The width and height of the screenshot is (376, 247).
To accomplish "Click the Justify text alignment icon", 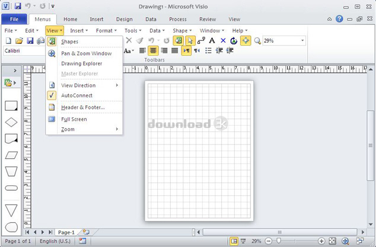I will 175,50.
